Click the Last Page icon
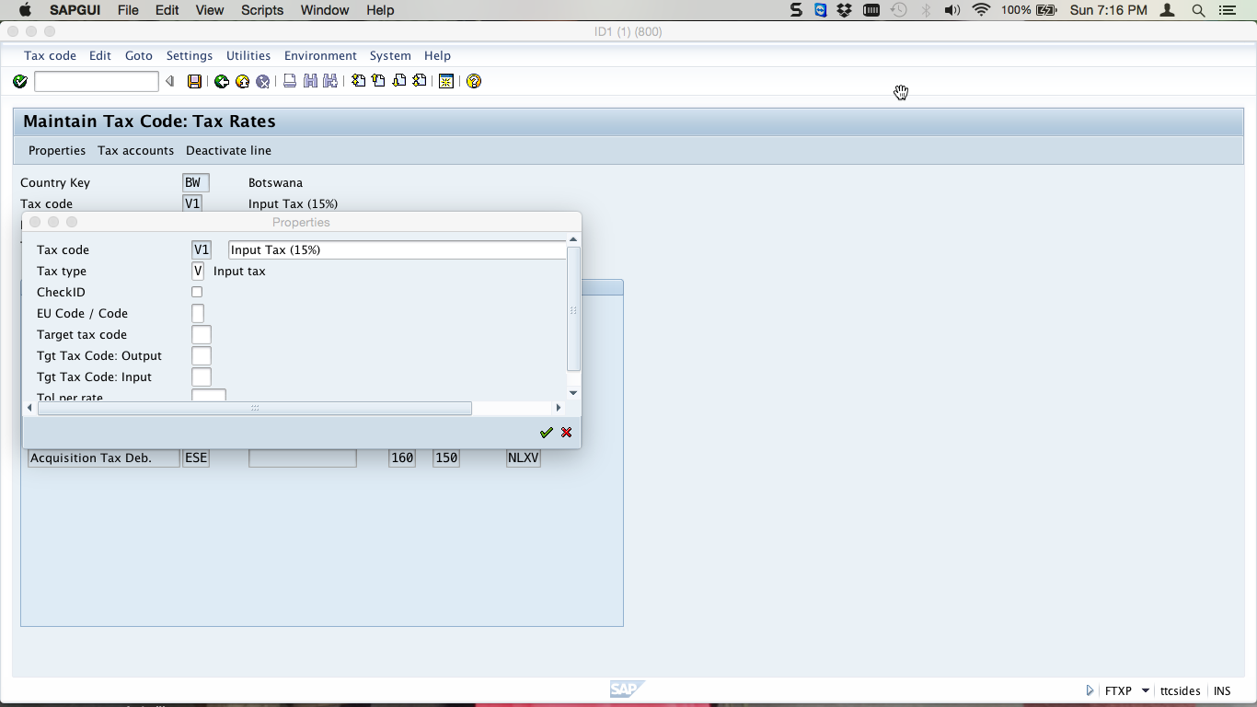1257x707 pixels. coord(419,81)
